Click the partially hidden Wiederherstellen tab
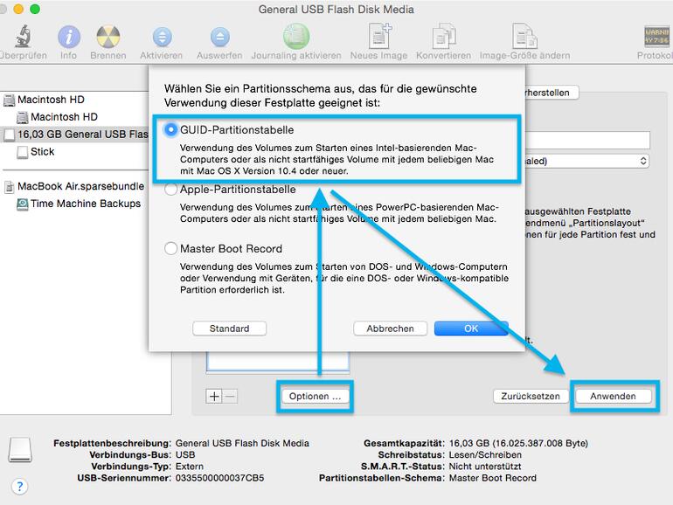This screenshot has height=505, width=673. pyautogui.click(x=552, y=93)
